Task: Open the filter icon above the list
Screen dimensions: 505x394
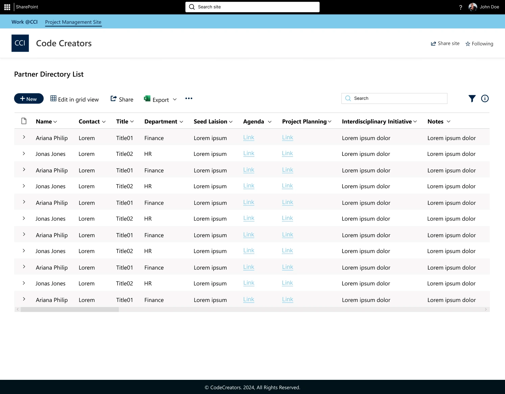Action: coord(472,98)
